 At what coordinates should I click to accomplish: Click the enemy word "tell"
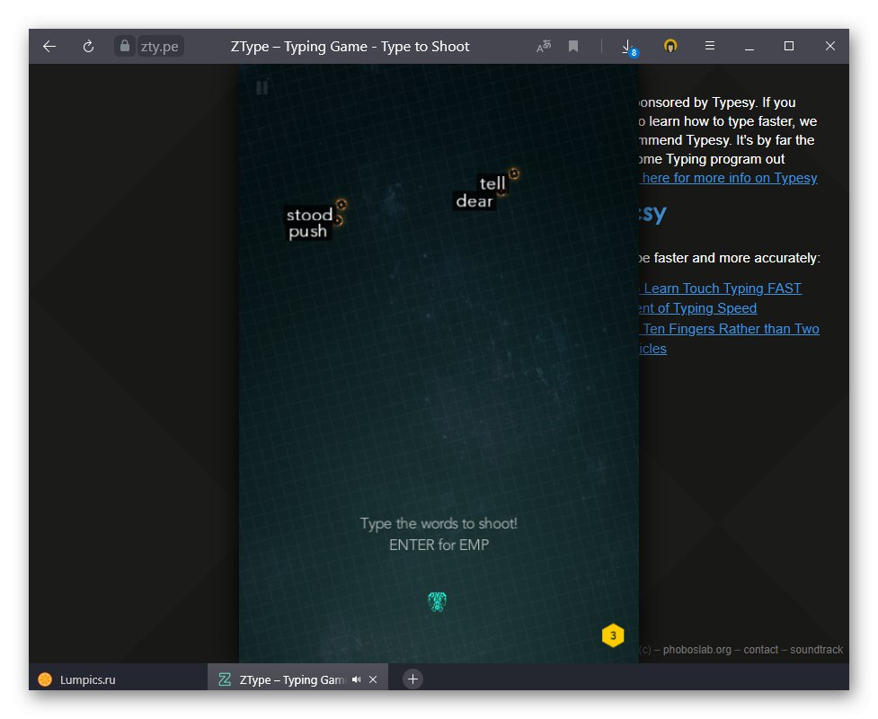(x=492, y=183)
